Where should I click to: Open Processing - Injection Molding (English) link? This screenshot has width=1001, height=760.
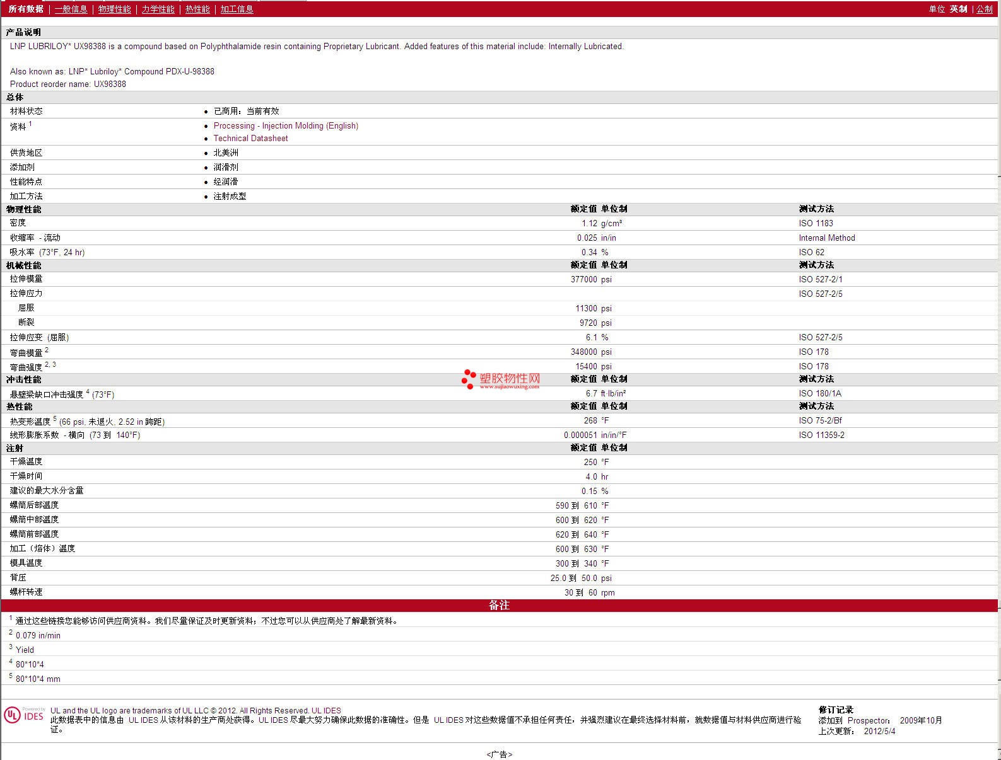pyautogui.click(x=286, y=126)
